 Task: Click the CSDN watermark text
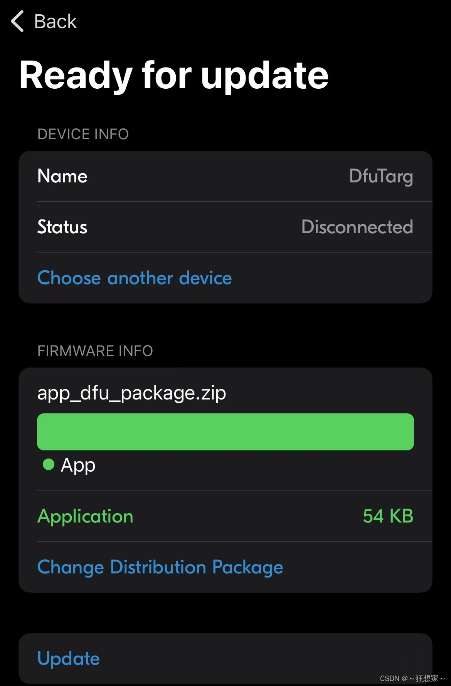click(412, 678)
